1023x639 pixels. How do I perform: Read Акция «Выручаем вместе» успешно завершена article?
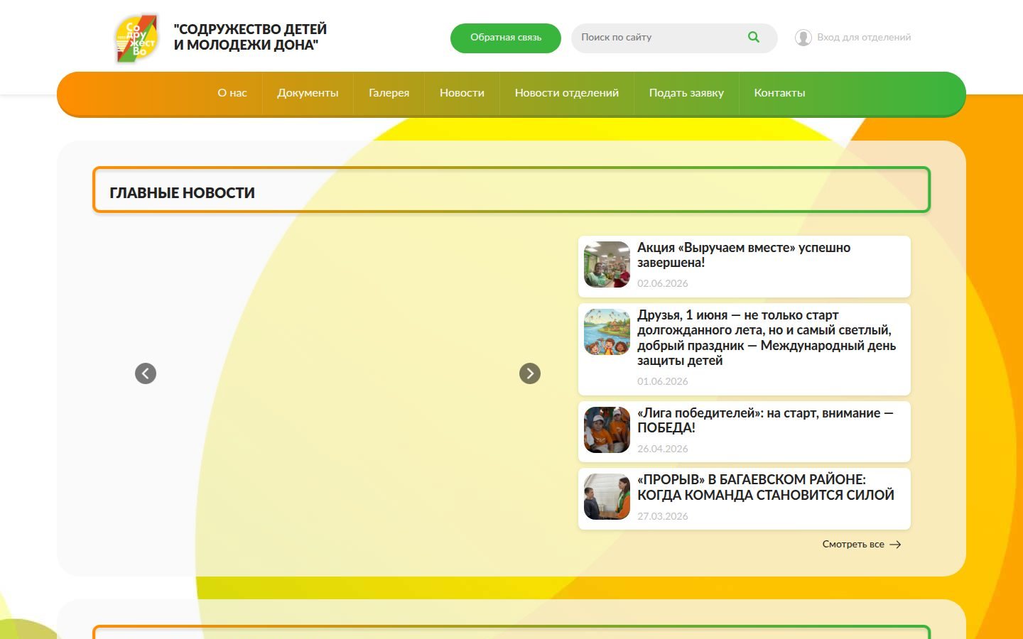tap(744, 255)
